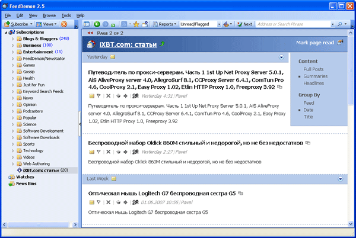Open the Путеводитель по прокси-серверам article title
Screen dimensions: 356x238
[186, 80]
